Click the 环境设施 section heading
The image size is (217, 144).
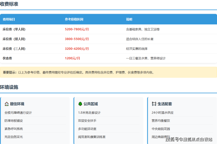click(9, 87)
